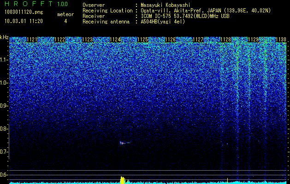Click the yellow signal-strength peak at the bottom
The height and width of the screenshot is (184, 290).
click(x=123, y=180)
